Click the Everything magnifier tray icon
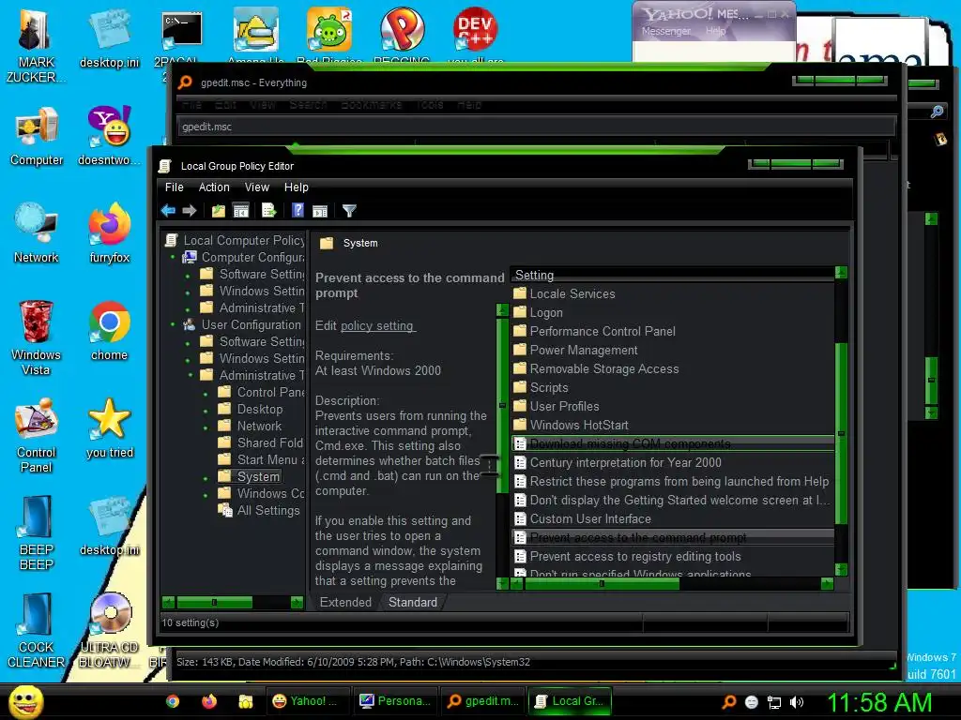This screenshot has width=961, height=720. point(728,702)
